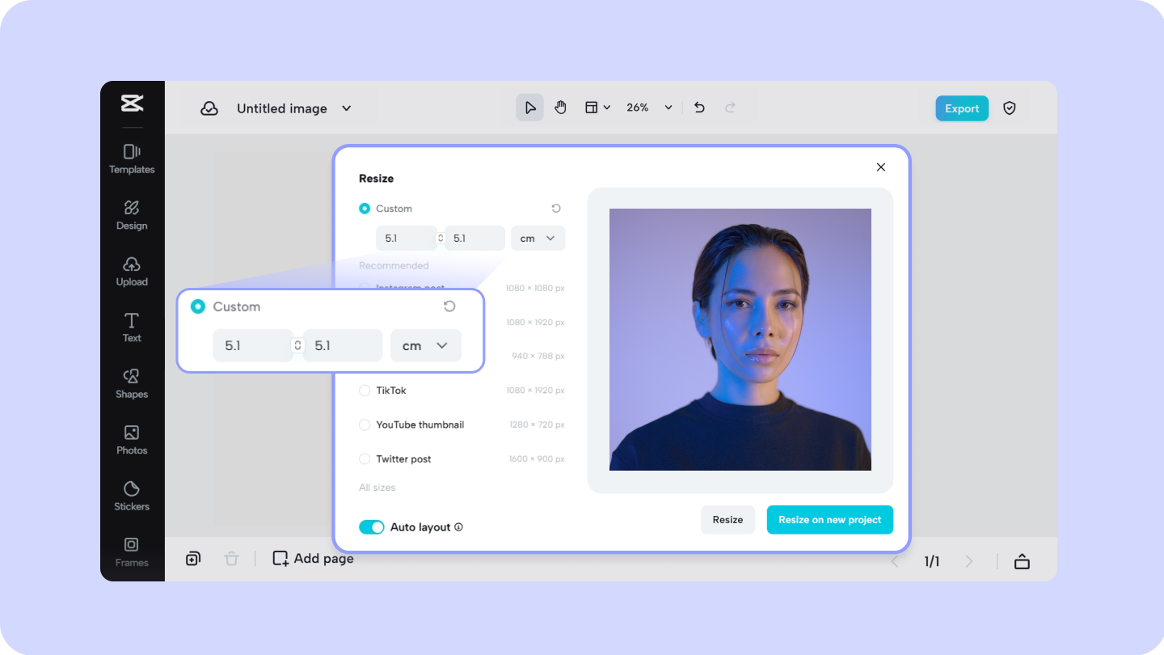Undo the last action
This screenshot has height=655, width=1164.
(700, 108)
